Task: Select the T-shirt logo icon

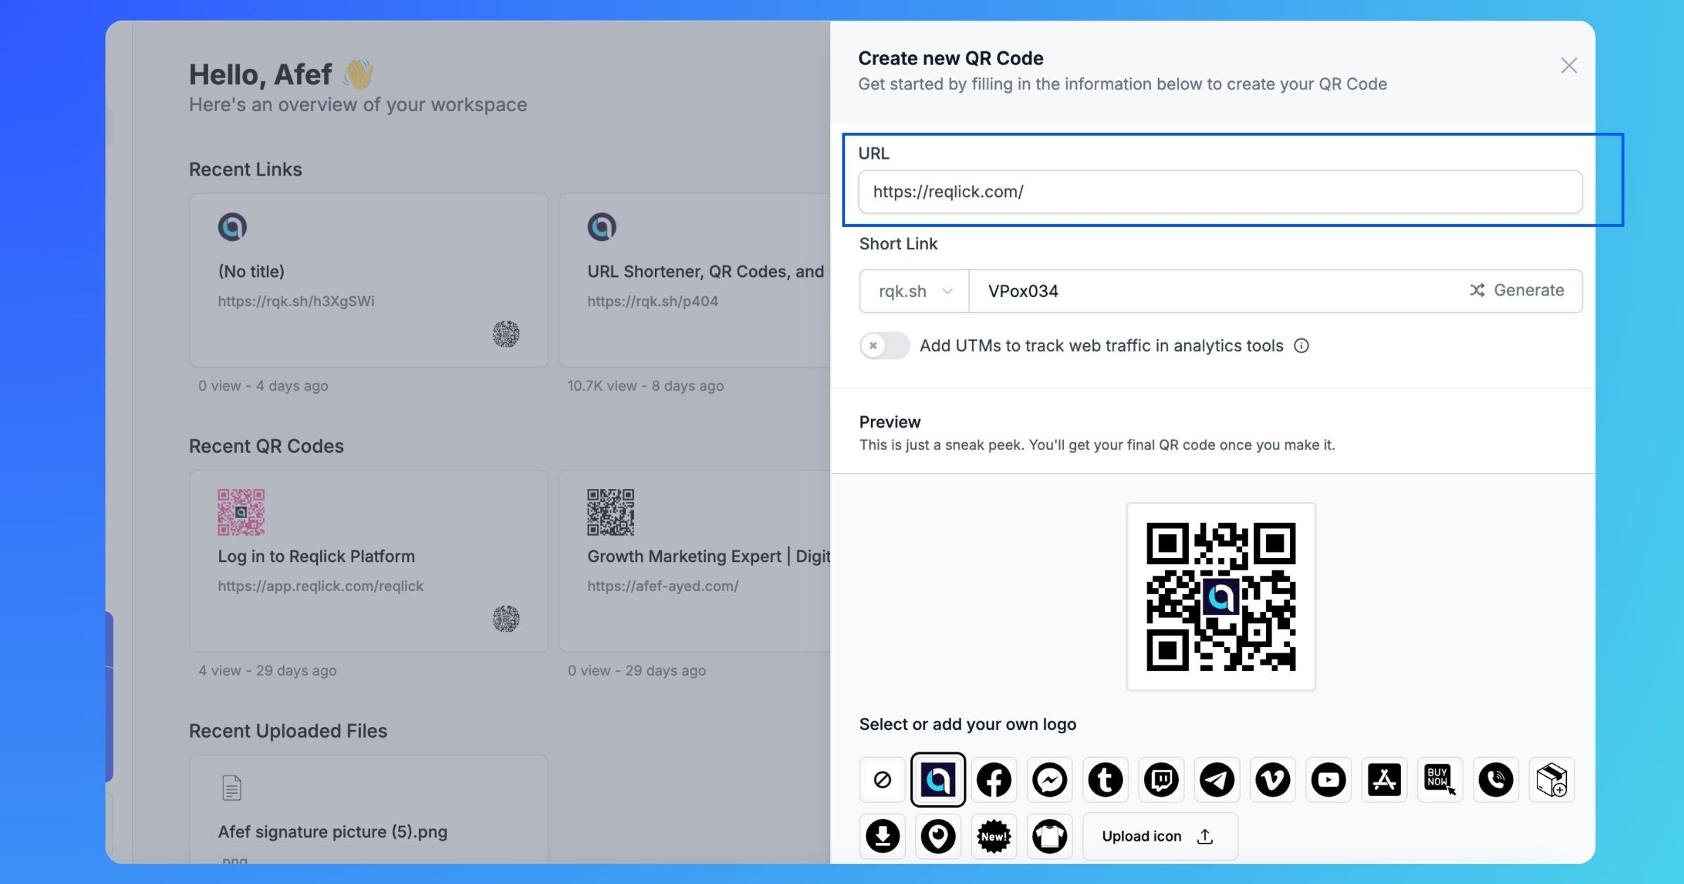Action: pos(1049,836)
